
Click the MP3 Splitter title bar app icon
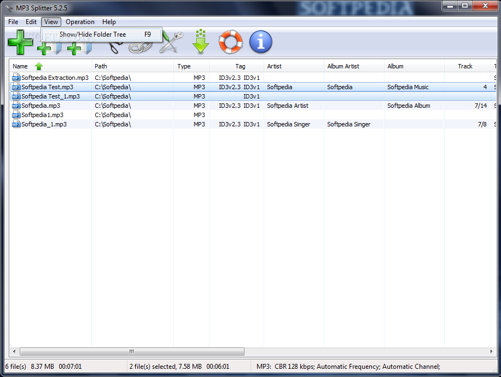pyautogui.click(x=9, y=8)
